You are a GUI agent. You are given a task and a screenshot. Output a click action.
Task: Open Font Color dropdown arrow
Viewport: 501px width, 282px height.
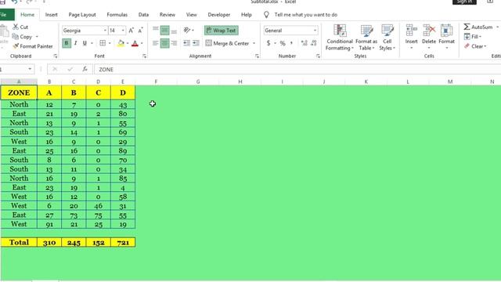[142, 43]
